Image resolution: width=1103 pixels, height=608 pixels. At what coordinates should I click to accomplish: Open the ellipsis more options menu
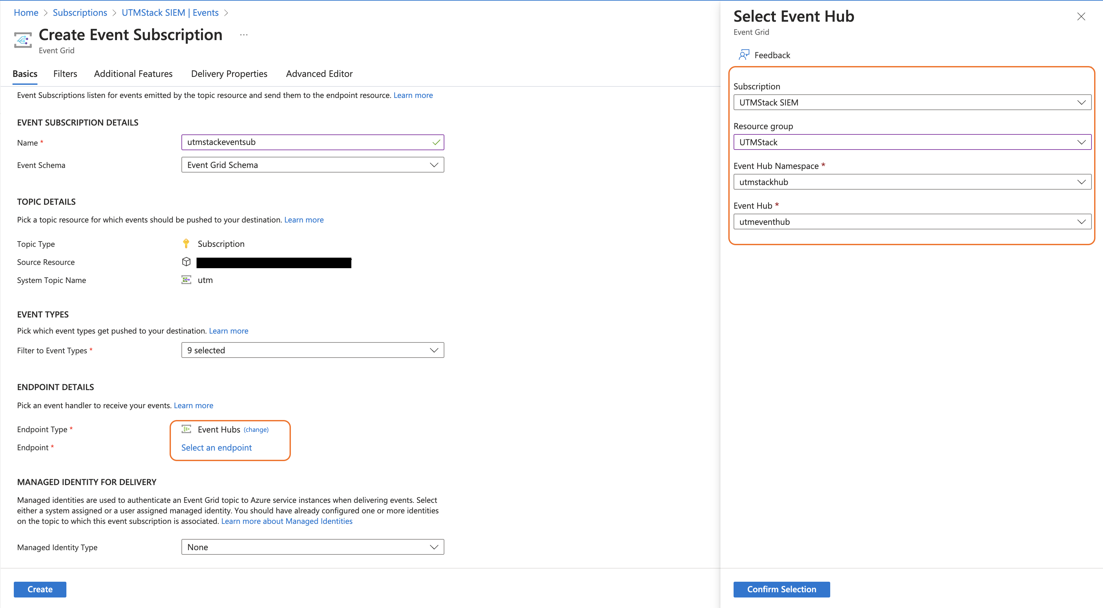244,35
